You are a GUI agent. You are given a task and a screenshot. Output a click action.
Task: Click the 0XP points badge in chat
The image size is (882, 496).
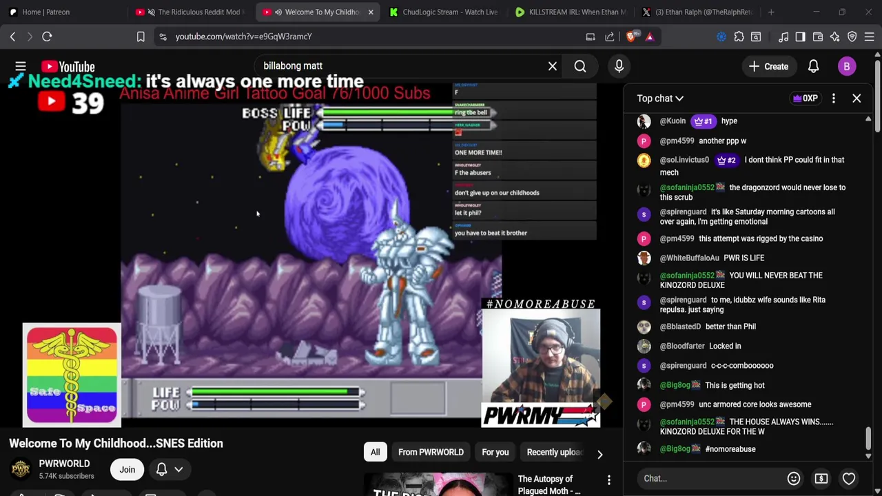pos(805,99)
